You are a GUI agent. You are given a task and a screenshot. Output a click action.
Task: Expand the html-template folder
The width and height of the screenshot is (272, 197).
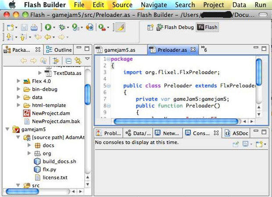click(x=18, y=105)
